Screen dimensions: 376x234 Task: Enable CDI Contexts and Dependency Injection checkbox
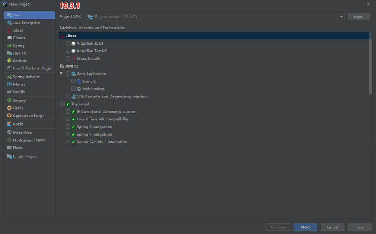pos(68,96)
